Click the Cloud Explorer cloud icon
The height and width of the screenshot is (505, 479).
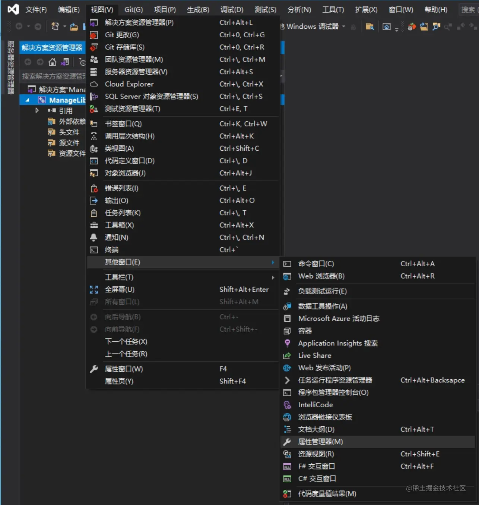click(x=94, y=84)
